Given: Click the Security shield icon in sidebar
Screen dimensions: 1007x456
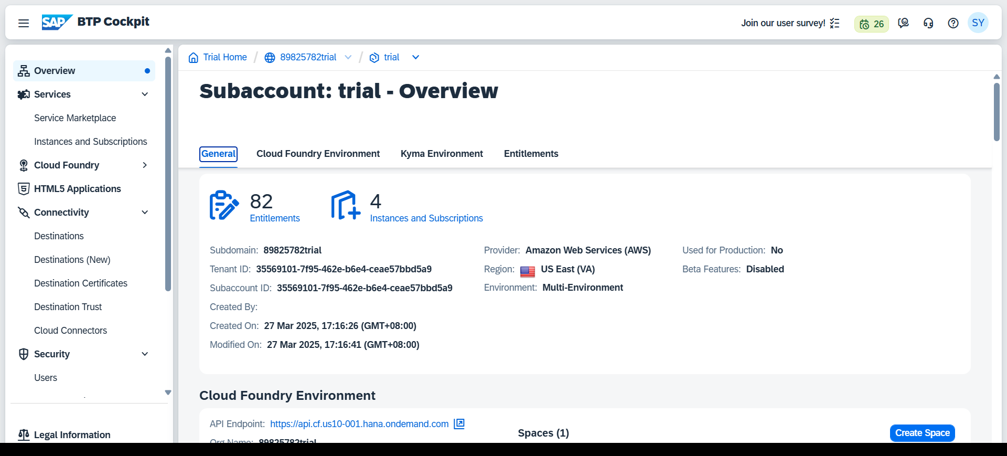Looking at the screenshot, I should [24, 354].
